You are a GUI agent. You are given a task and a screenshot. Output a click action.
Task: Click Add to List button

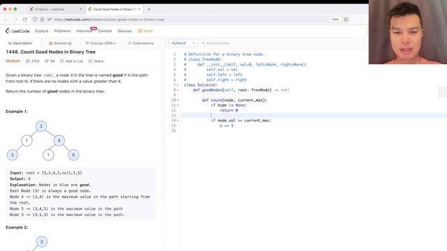71,61
